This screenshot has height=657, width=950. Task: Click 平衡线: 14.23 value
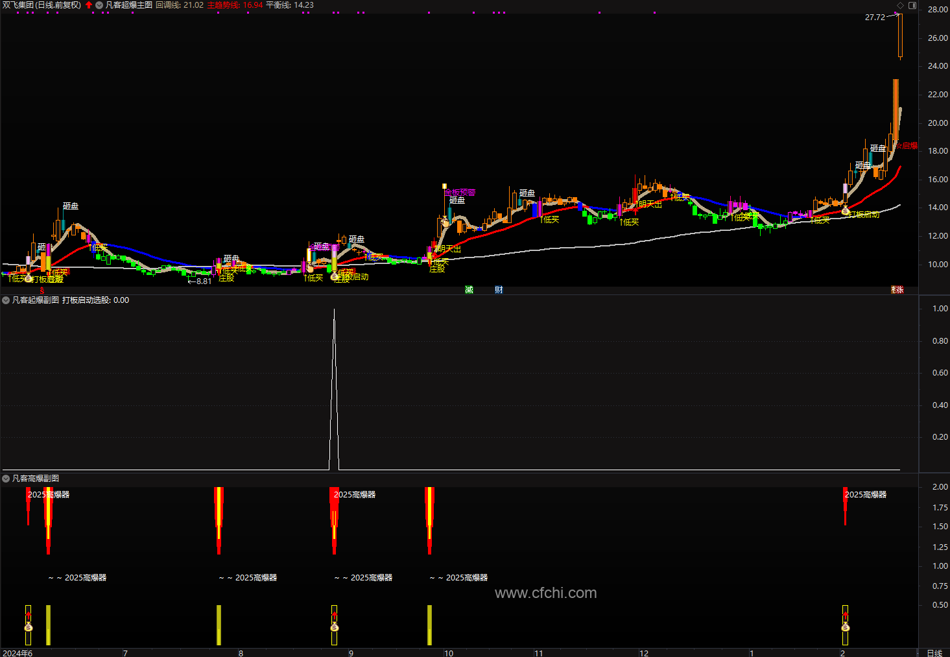[x=290, y=5]
